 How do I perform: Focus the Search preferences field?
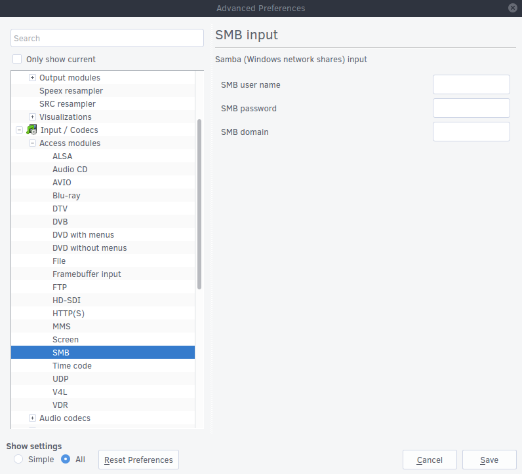pyautogui.click(x=107, y=38)
